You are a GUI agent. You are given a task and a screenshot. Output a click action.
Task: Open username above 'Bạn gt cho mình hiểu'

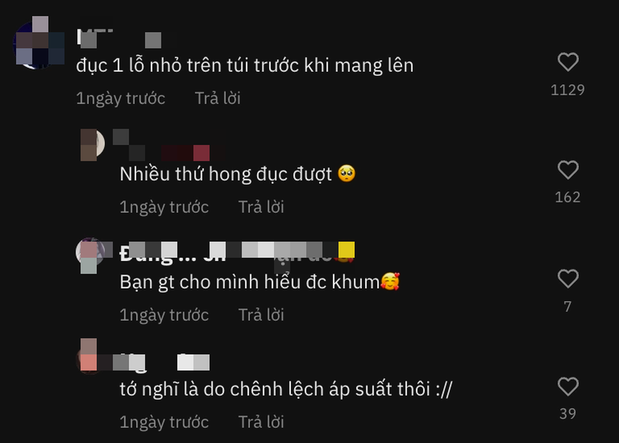(x=237, y=252)
